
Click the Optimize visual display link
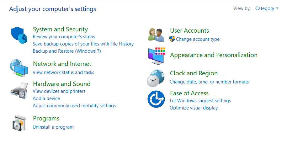(x=194, y=108)
